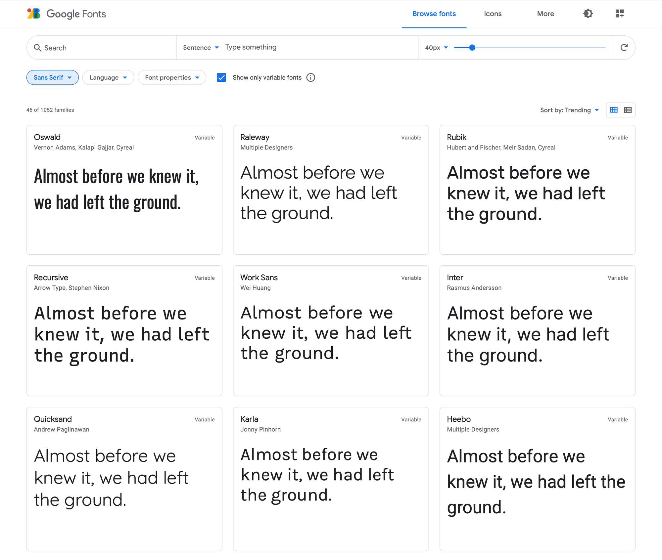
Task: Open the More menu
Action: 545,14
